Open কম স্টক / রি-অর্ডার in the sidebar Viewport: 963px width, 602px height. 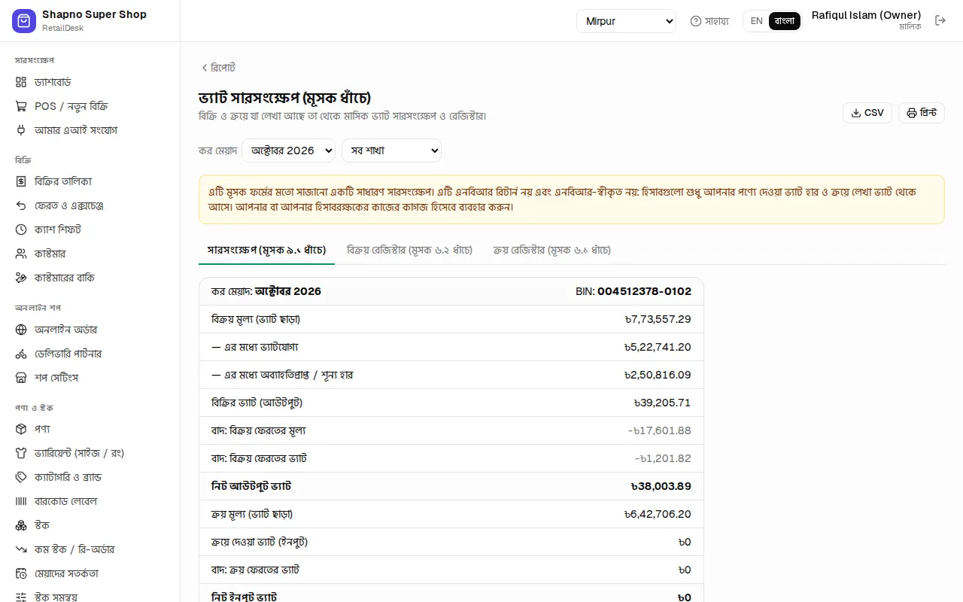[x=90, y=549]
